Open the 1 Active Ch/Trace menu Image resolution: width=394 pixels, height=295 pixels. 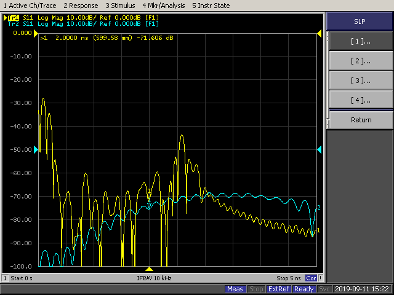[29, 6]
